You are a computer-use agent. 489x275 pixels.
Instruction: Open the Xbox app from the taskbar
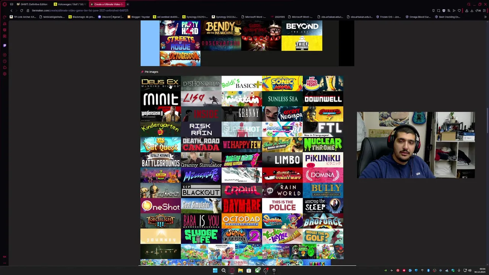tap(257, 270)
